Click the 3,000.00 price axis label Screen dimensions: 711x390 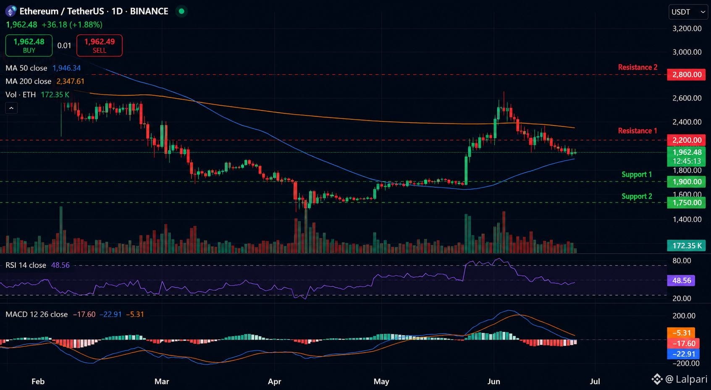[687, 52]
